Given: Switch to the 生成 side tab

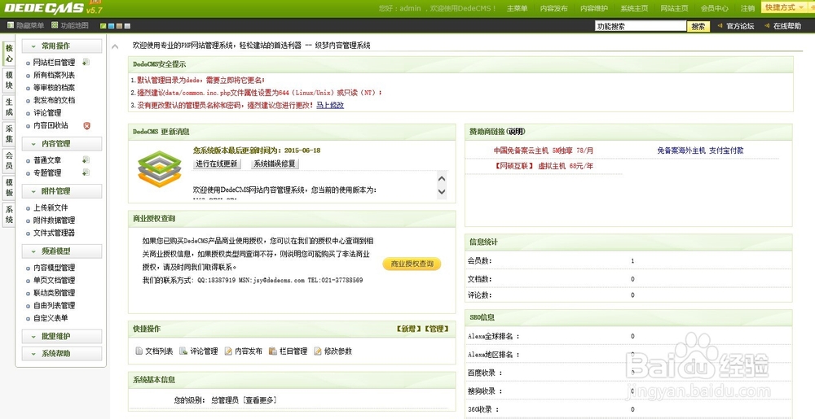Looking at the screenshot, I should pyautogui.click(x=9, y=107).
